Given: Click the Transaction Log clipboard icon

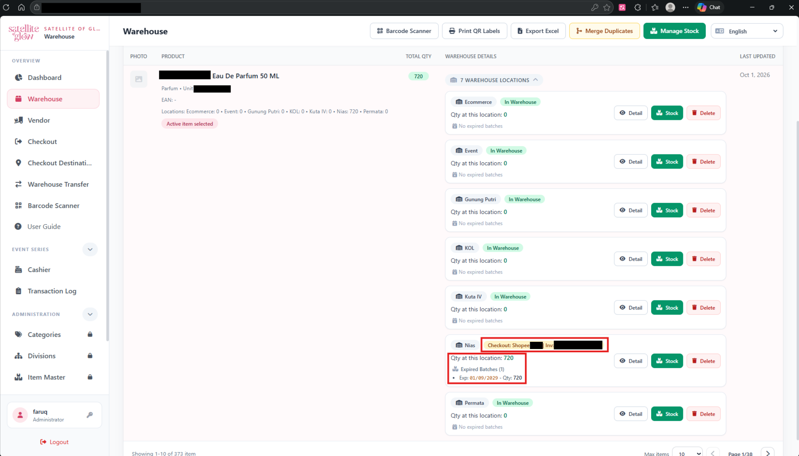Looking at the screenshot, I should coord(18,291).
